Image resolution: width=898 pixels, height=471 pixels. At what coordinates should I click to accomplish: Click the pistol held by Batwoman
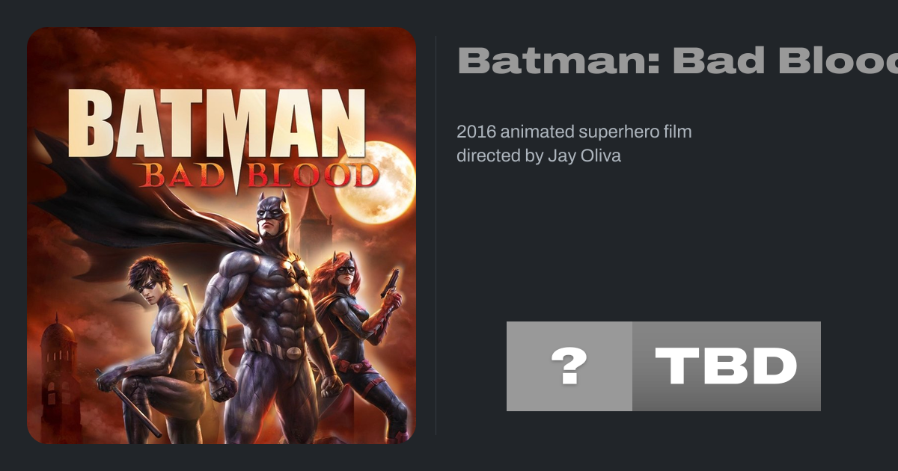tap(389, 283)
